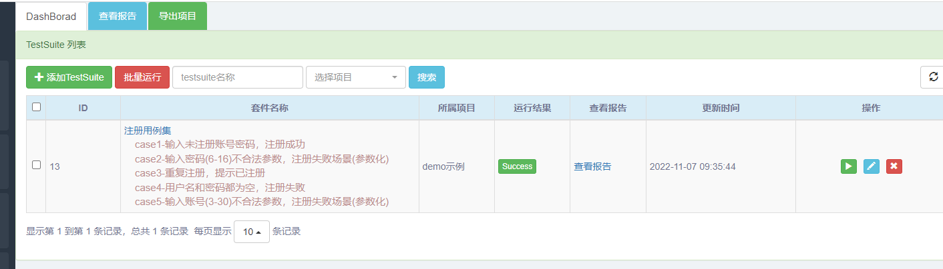Toggle the select-all header checkbox
943x269 pixels.
36,107
